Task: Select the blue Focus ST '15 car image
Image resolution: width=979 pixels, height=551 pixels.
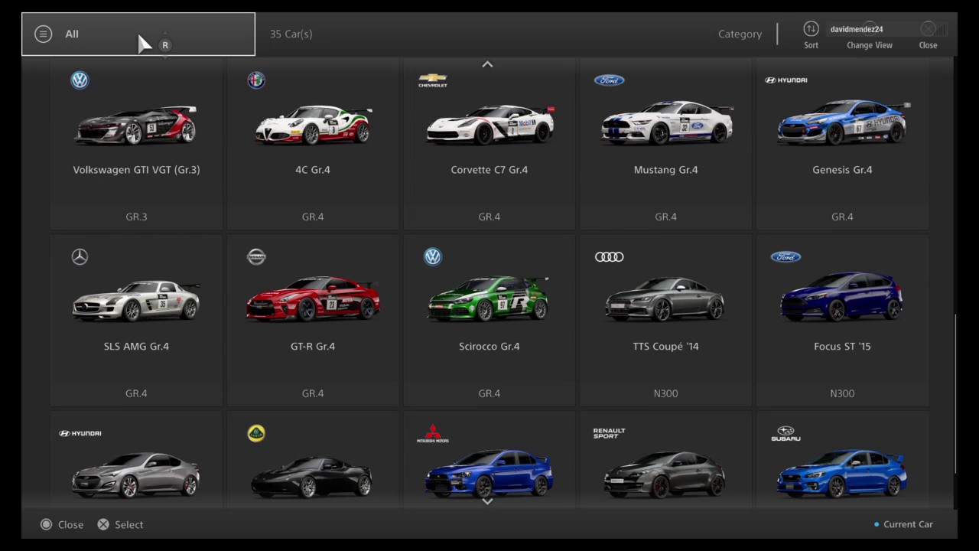Action: (843, 297)
